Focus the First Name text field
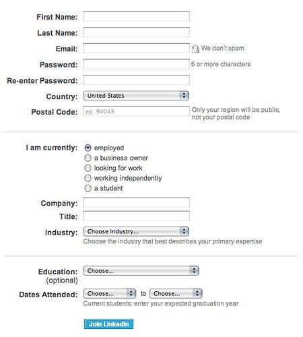The image size is (303, 337). (136, 16)
